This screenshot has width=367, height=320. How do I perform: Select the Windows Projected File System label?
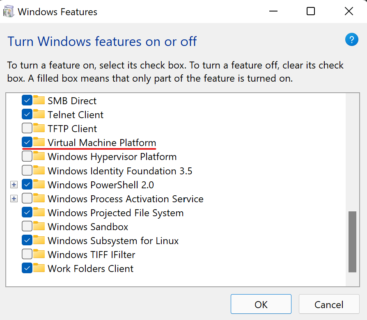pos(116,213)
